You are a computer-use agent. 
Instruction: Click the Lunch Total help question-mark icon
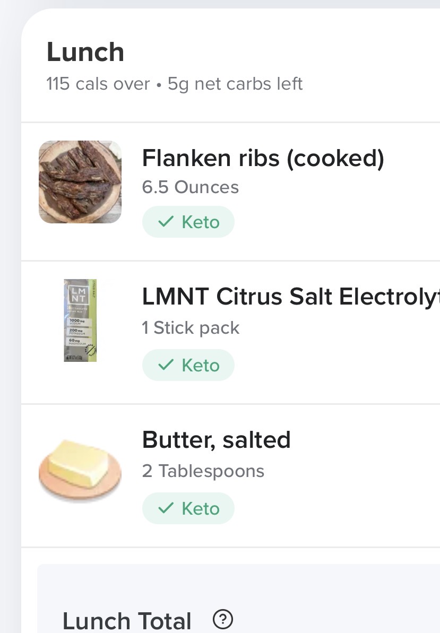[223, 619]
